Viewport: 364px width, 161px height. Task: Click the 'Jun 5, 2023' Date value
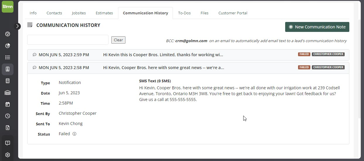point(69,93)
